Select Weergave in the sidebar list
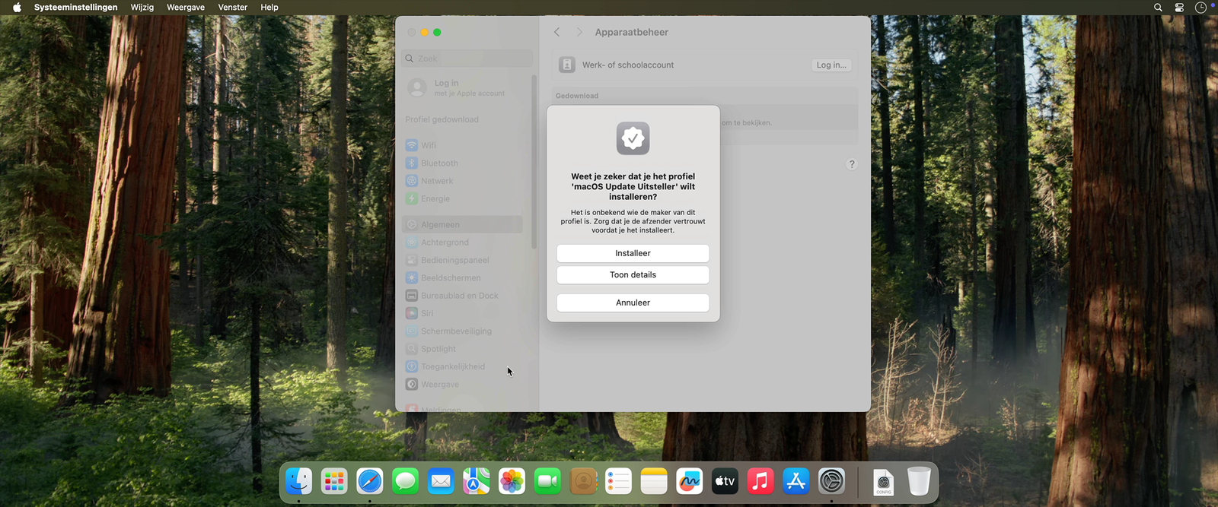This screenshot has height=507, width=1218. point(463,385)
